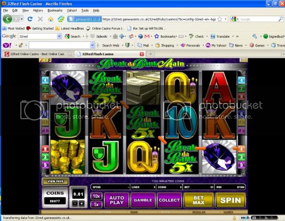This screenshot has width=285, height=221.
Task: Click the magnifier in the Google search box
Action: point(281,19)
